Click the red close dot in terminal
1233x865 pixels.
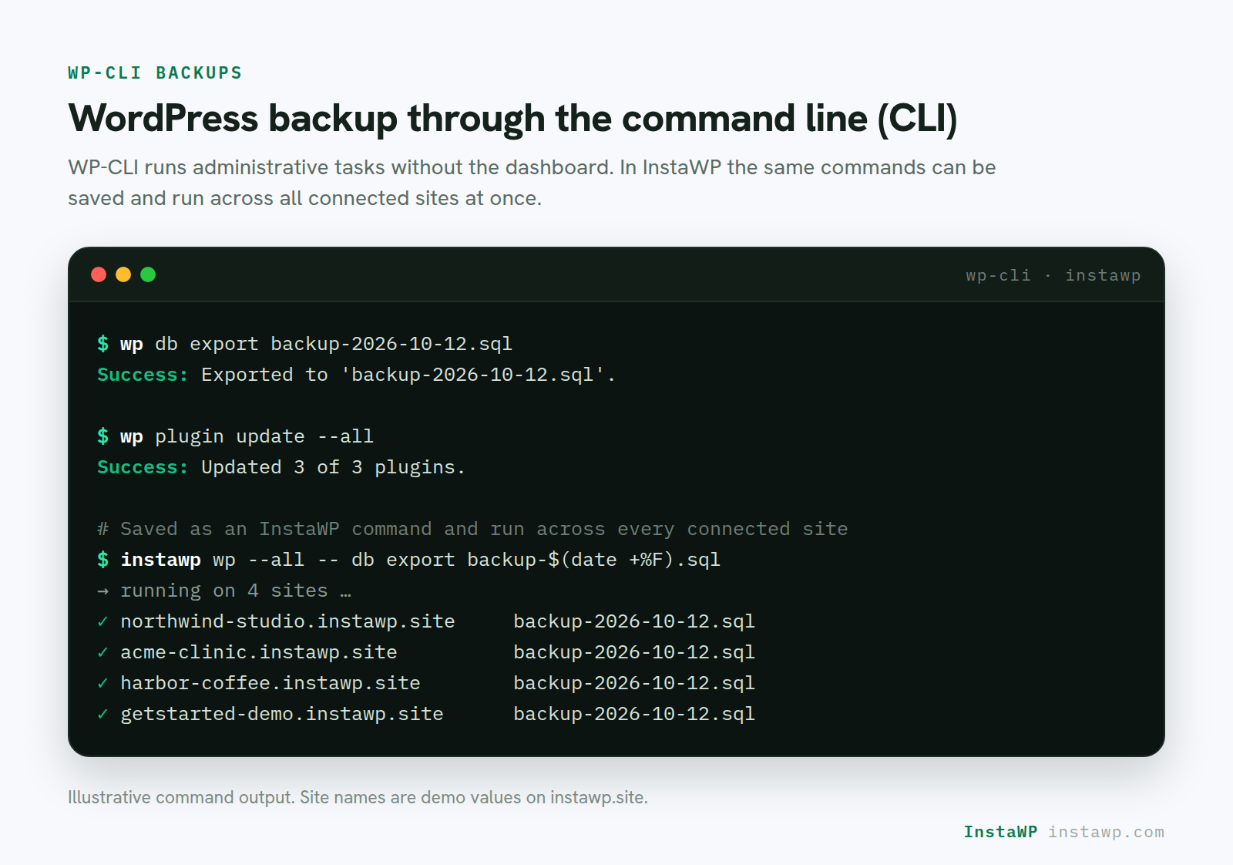tap(99, 274)
